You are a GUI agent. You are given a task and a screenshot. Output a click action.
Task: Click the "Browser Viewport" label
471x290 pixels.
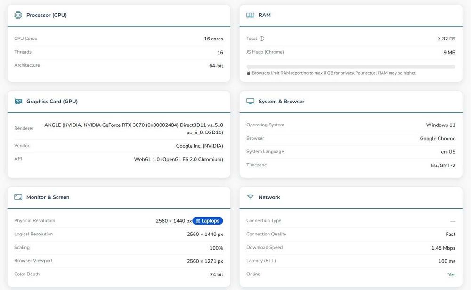(x=33, y=260)
